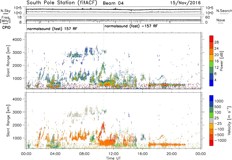Click the '0' Nave axis tick label
232x160 pixels.
206,23
